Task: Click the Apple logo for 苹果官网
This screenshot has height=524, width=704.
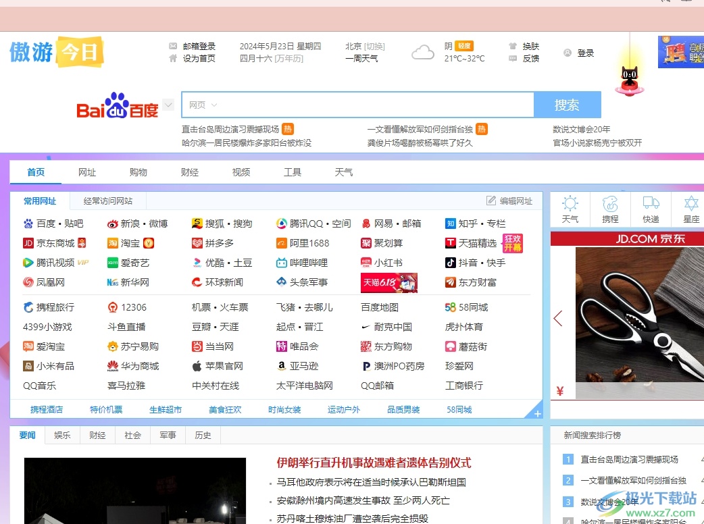Action: click(197, 366)
